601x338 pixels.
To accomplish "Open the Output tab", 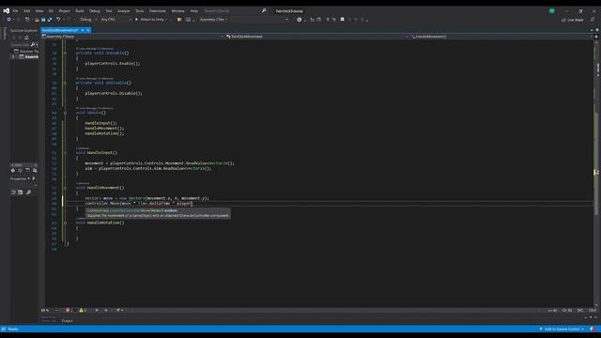I will click(68, 321).
